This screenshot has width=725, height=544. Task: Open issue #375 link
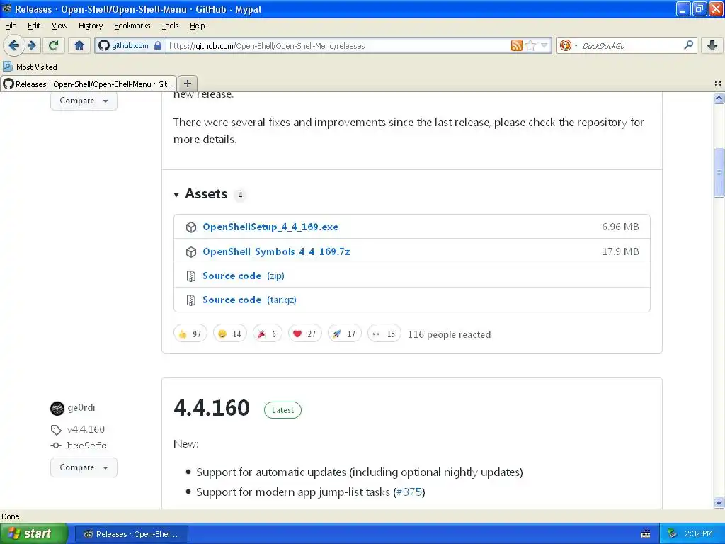409,492
